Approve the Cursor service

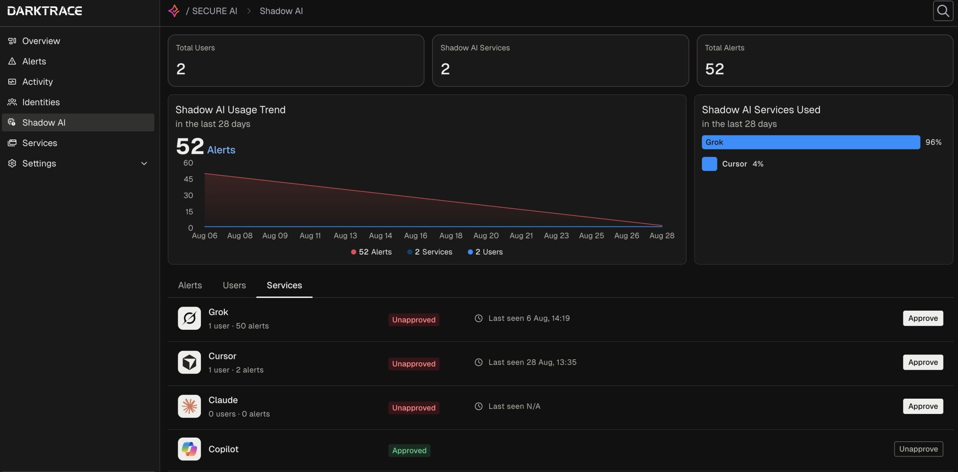point(923,362)
